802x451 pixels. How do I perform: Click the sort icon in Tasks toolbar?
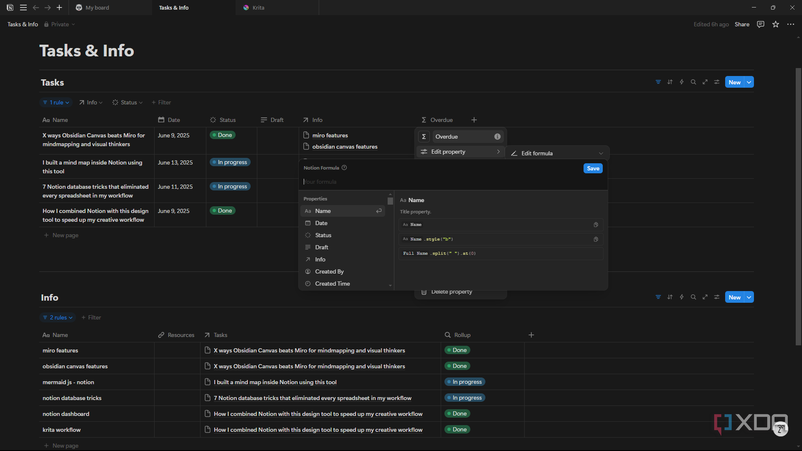670,82
